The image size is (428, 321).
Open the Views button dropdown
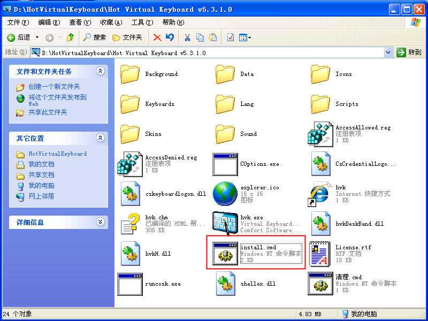click(245, 37)
